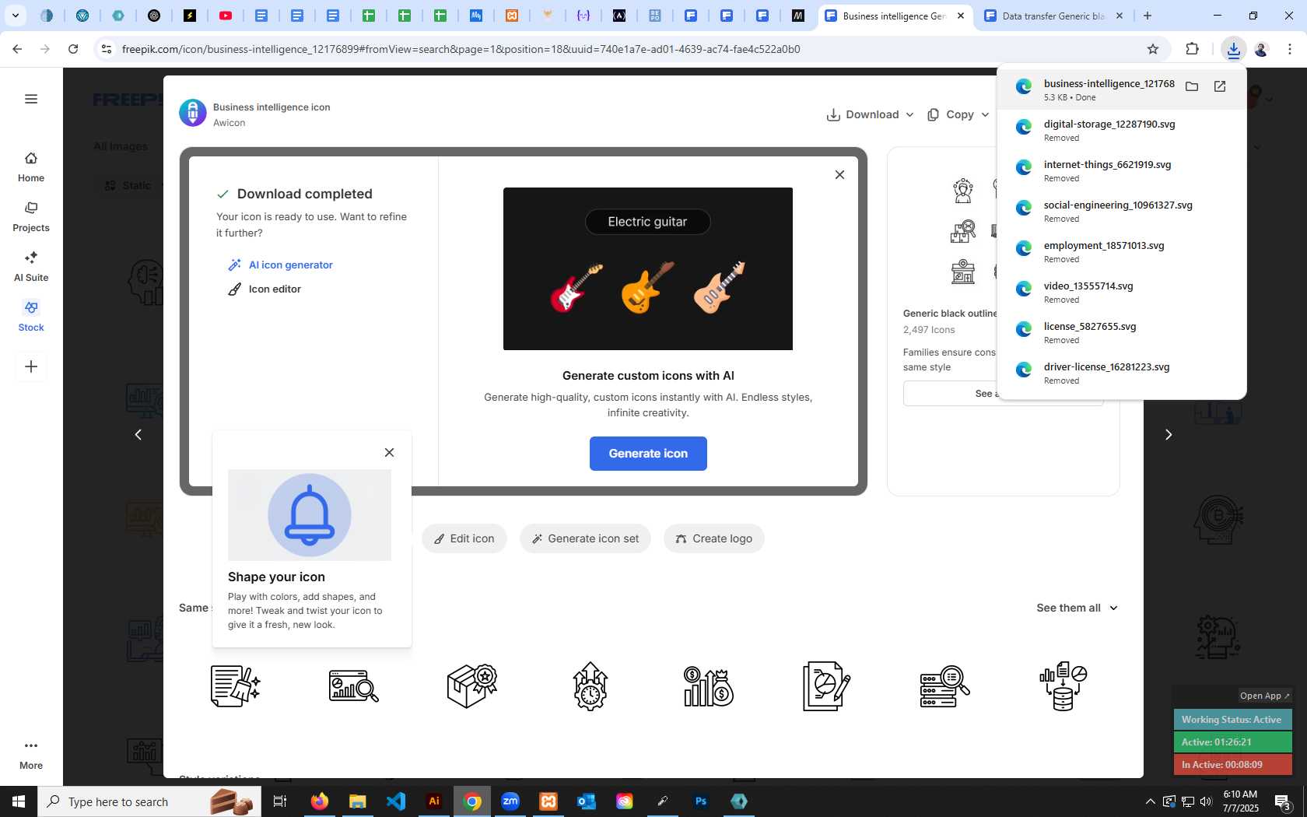The height and width of the screenshot is (817, 1307).
Task: Open Photoshop from taskbar
Action: [701, 801]
